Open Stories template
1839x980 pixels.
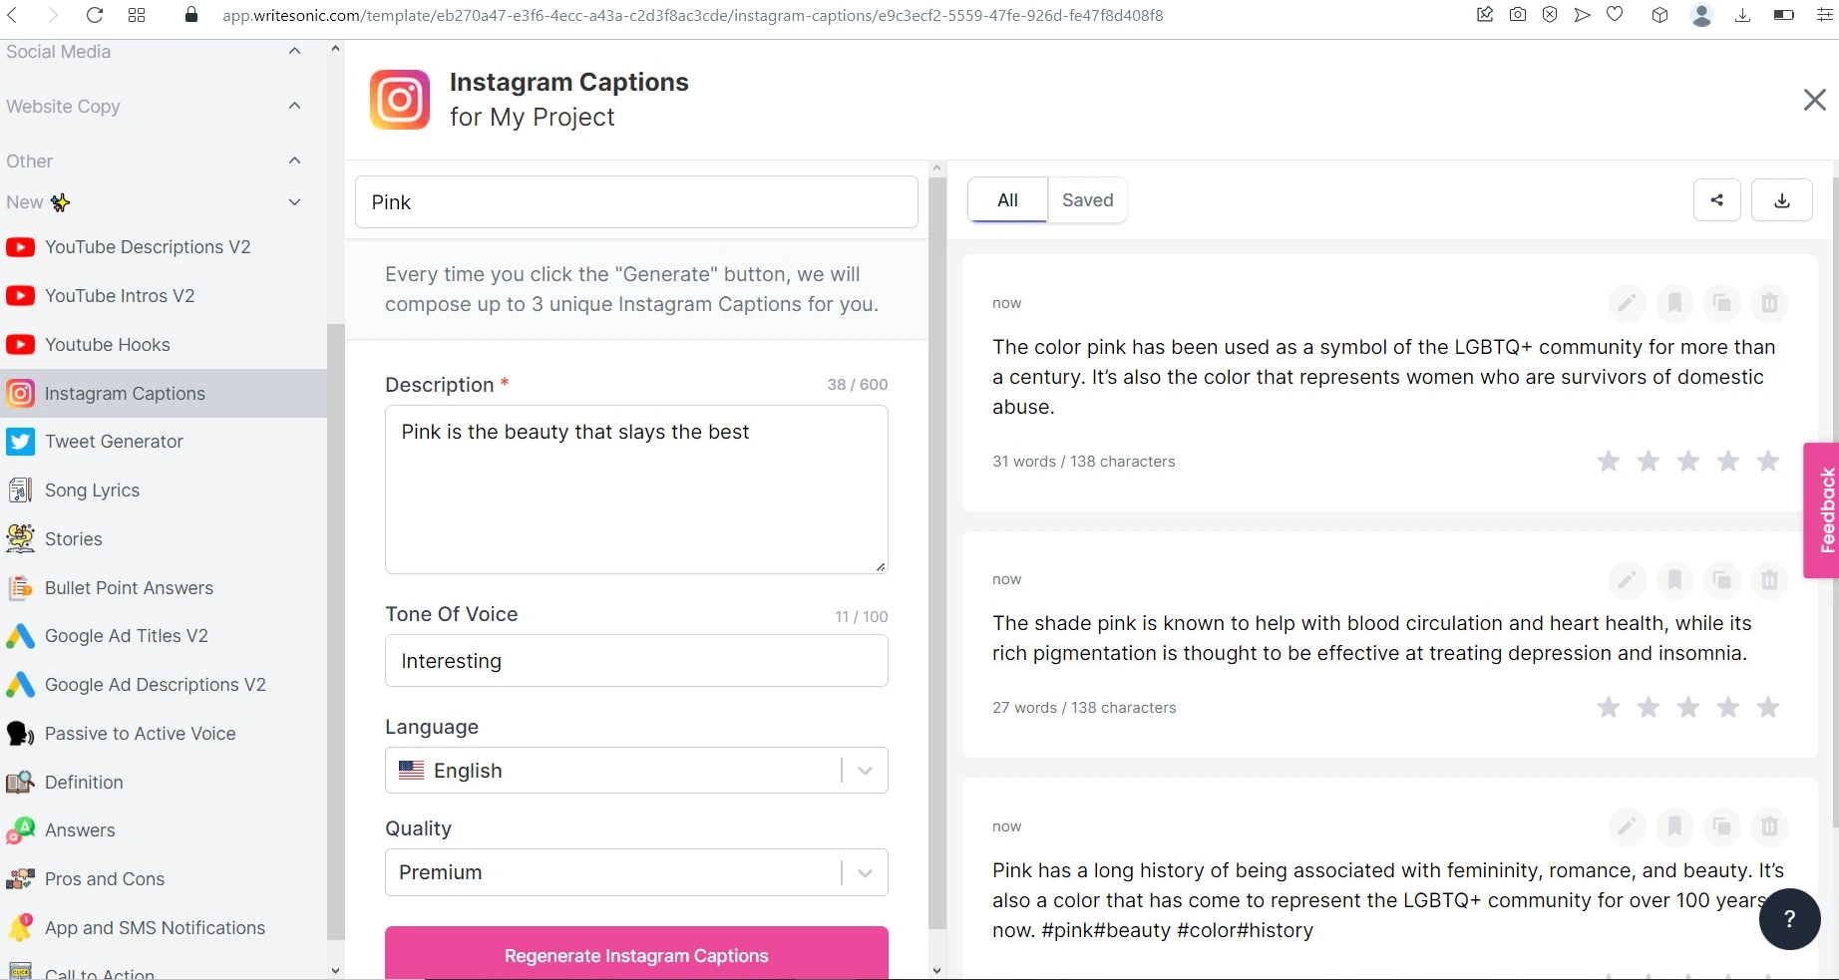pos(164,539)
